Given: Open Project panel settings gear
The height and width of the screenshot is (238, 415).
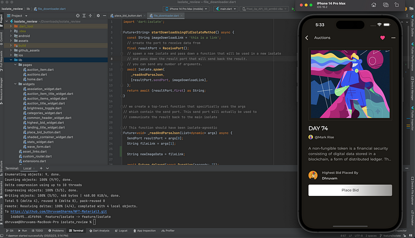Looking at the screenshot, I should point(98,16).
